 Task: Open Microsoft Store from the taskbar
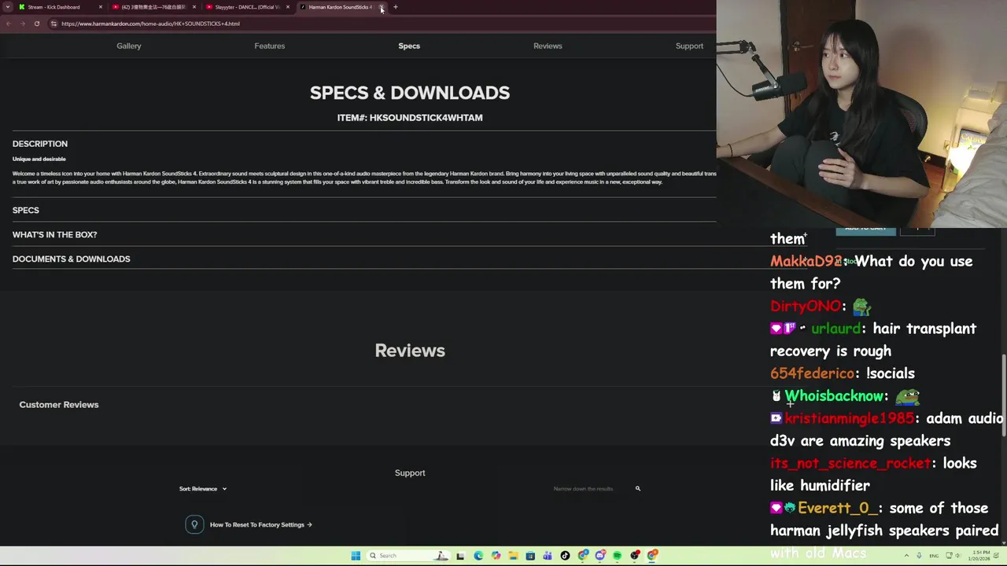pyautogui.click(x=530, y=556)
